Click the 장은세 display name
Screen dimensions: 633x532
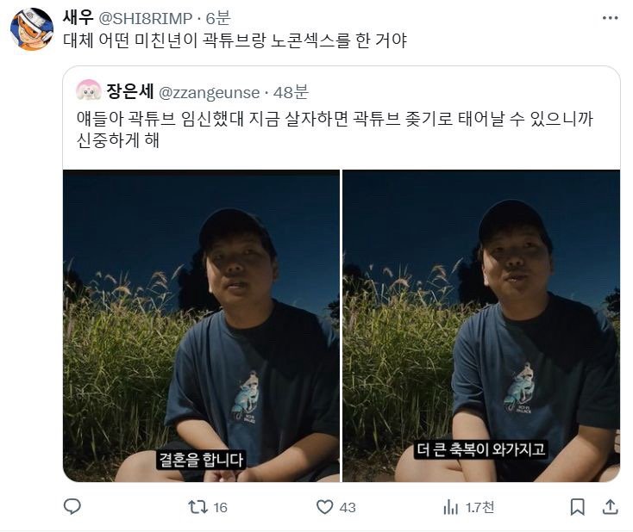[130, 91]
